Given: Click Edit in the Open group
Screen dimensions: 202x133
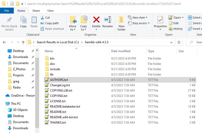Looking at the screenshot, I should (174, 23).
